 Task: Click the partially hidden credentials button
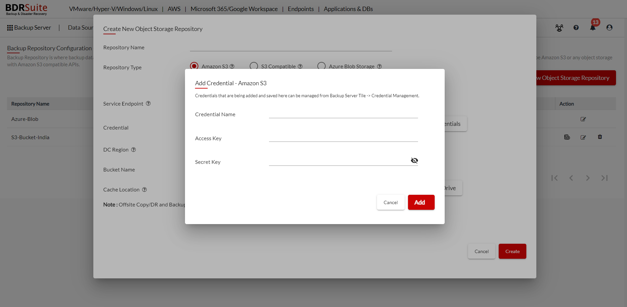(456, 124)
